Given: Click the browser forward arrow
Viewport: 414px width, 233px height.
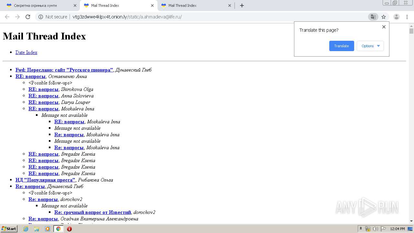Looking at the screenshot, I should (x=17, y=17).
